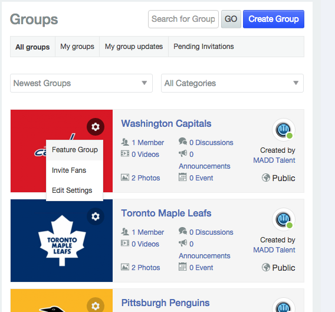Expand the All Categories filter dropdown
The image size is (335, 312).
click(x=232, y=83)
